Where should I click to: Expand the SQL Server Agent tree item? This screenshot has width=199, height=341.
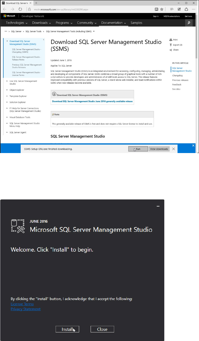7,132
